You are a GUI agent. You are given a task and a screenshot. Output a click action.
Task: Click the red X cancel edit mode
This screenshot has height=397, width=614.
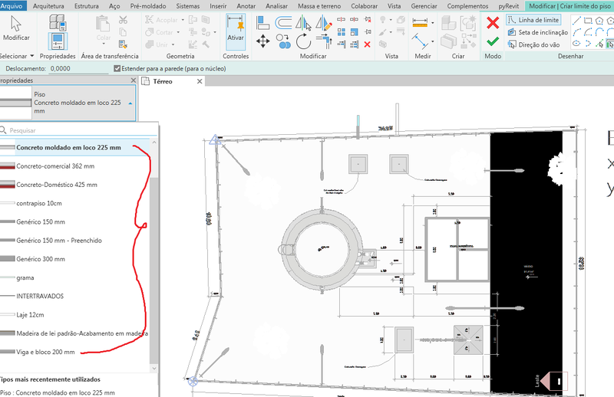[493, 22]
